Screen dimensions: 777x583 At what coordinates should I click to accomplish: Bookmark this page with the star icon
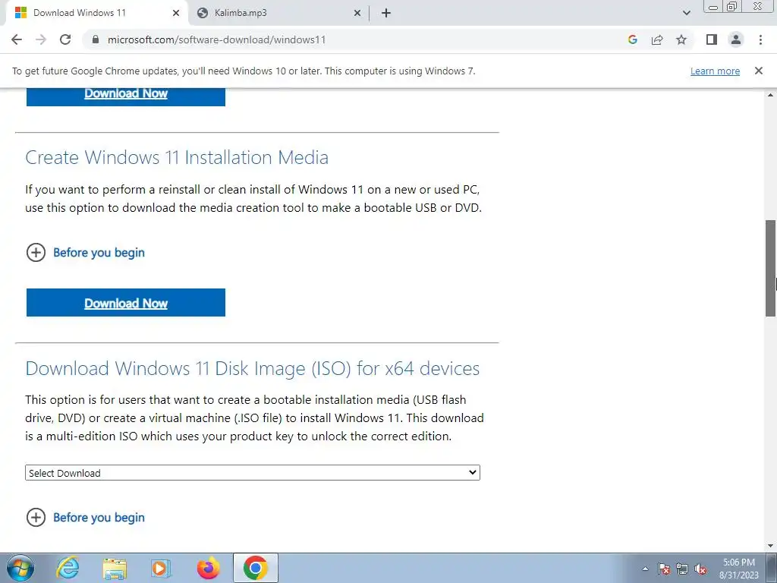coord(681,39)
